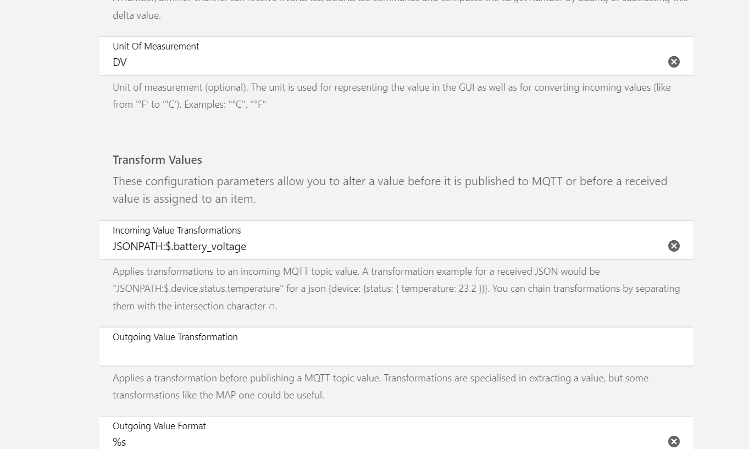Click the intersection character ∩ in help text

point(271,307)
